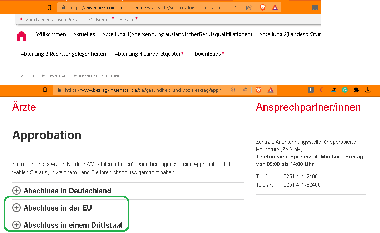Image resolution: width=380 pixels, height=233 pixels.
Task: Open the Downloads dropdown in main navigation
Action: point(209,54)
